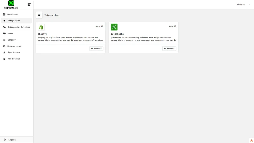The height and width of the screenshot is (143, 254).
Task: Click the AppSync1.0 title text
Action: [x=11, y=8]
